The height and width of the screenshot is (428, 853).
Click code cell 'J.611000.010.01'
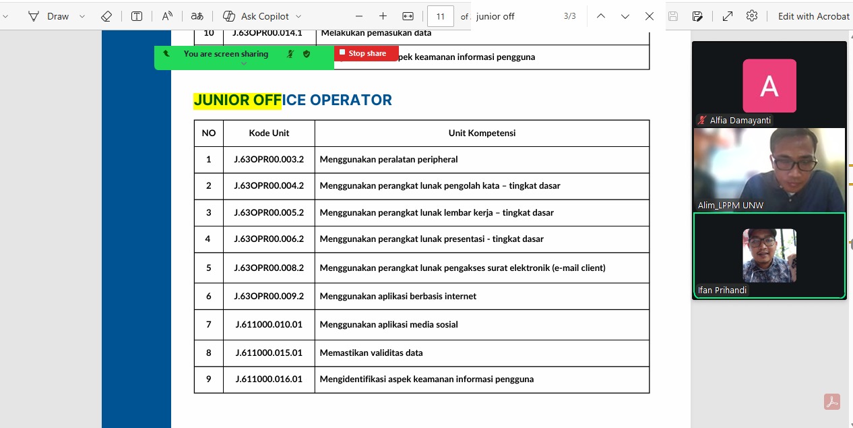[269, 324]
